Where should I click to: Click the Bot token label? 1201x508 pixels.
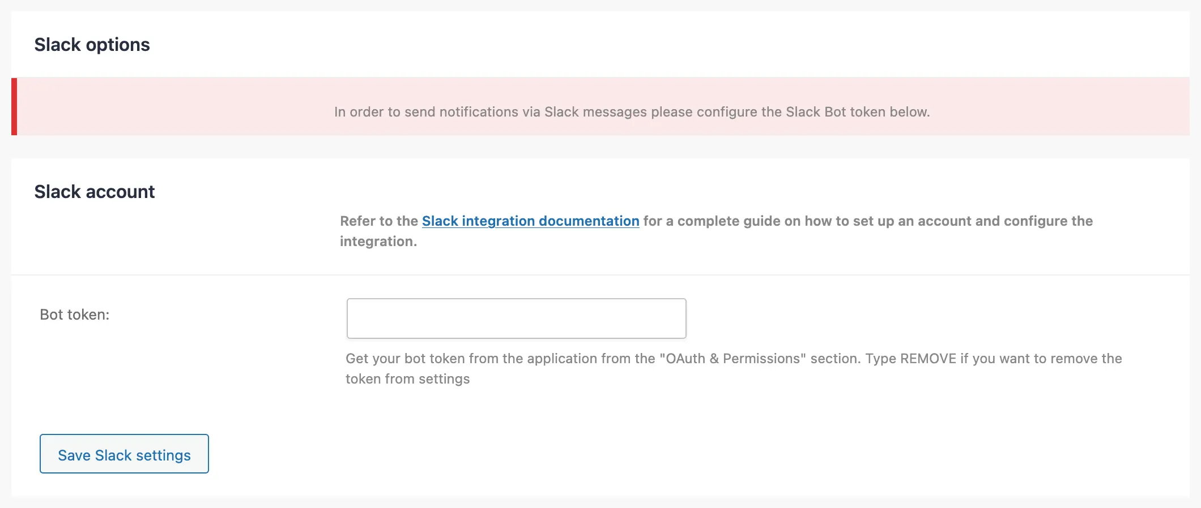pos(75,315)
